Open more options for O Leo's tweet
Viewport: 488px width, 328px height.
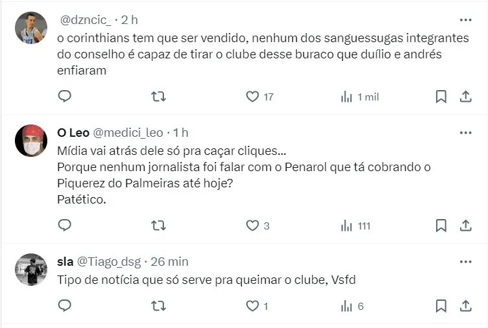465,133
